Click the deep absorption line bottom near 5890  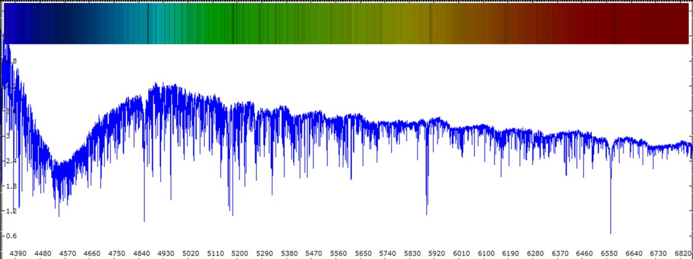pos(427,213)
